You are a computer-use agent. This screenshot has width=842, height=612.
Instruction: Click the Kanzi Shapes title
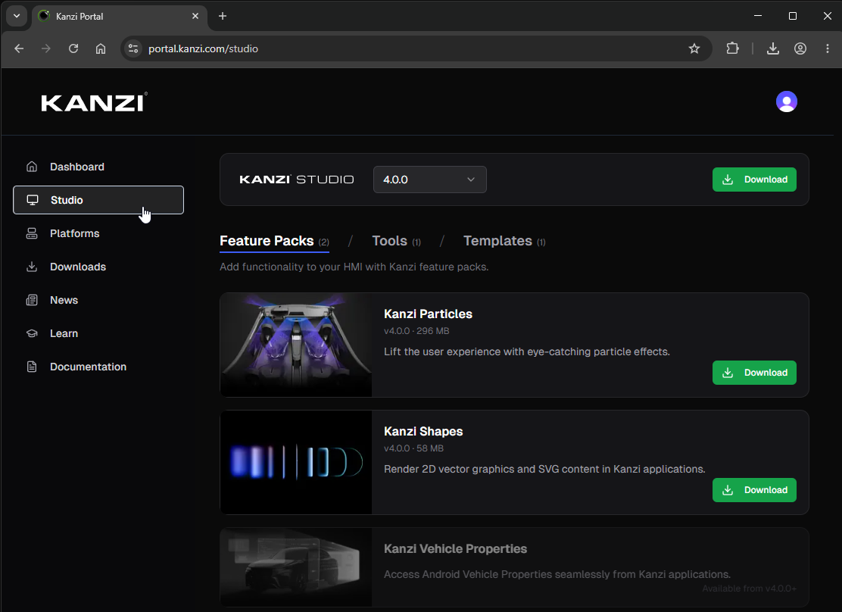(423, 432)
